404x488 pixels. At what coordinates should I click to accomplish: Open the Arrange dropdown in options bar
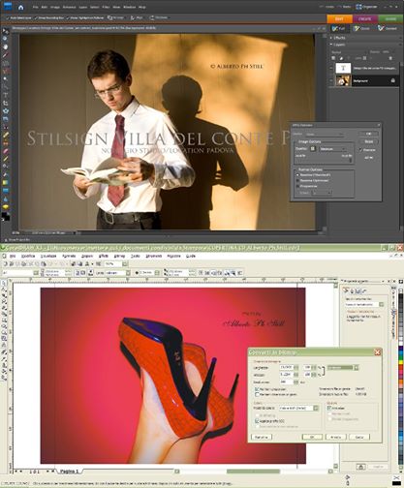(x=115, y=17)
